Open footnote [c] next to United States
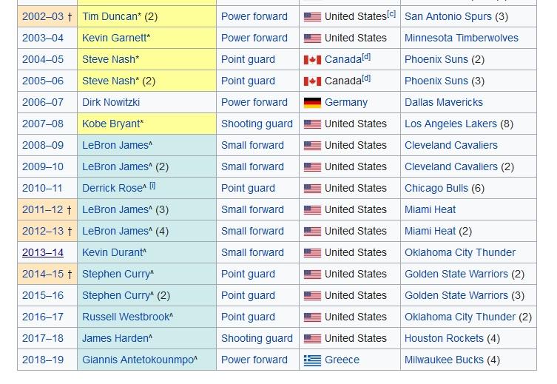The width and height of the screenshot is (557, 384). [391, 14]
